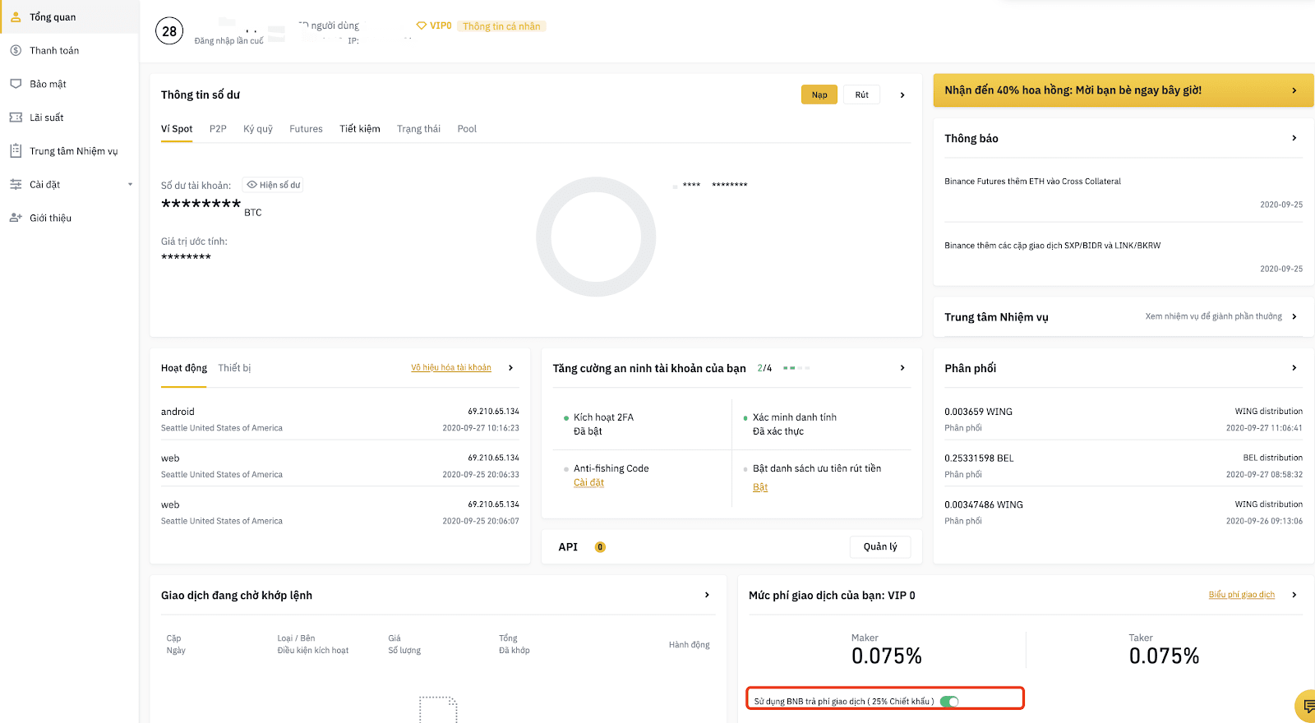This screenshot has width=1315, height=723.
Task: Open Biểu phí giao dịch link
Action: pyautogui.click(x=1242, y=595)
